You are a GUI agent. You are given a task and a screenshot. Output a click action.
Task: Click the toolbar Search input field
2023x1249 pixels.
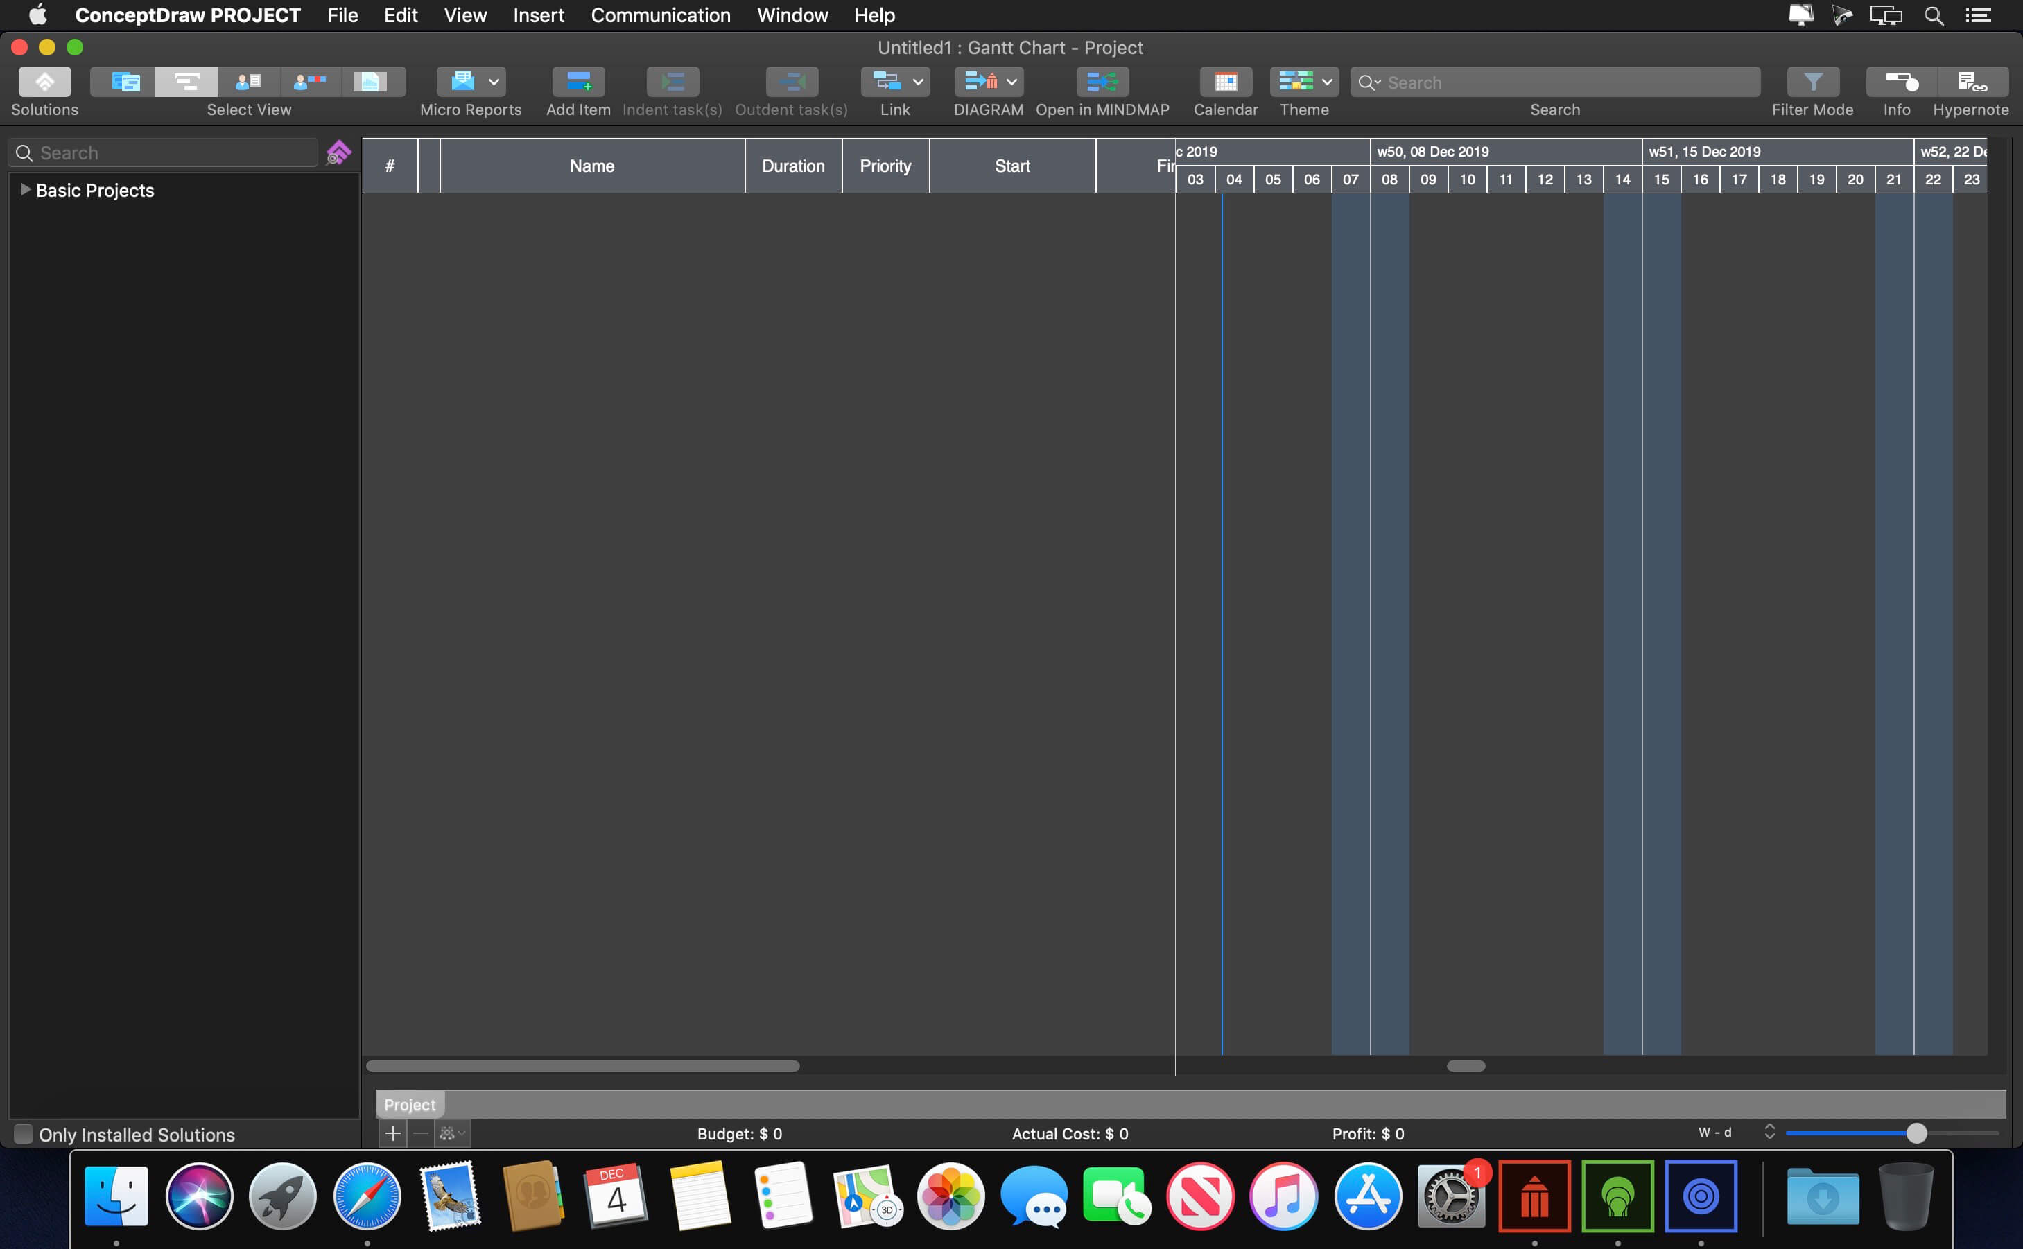(x=1561, y=82)
